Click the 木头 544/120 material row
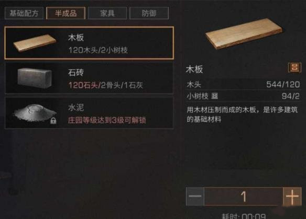The image size is (306, 219). coord(243,85)
